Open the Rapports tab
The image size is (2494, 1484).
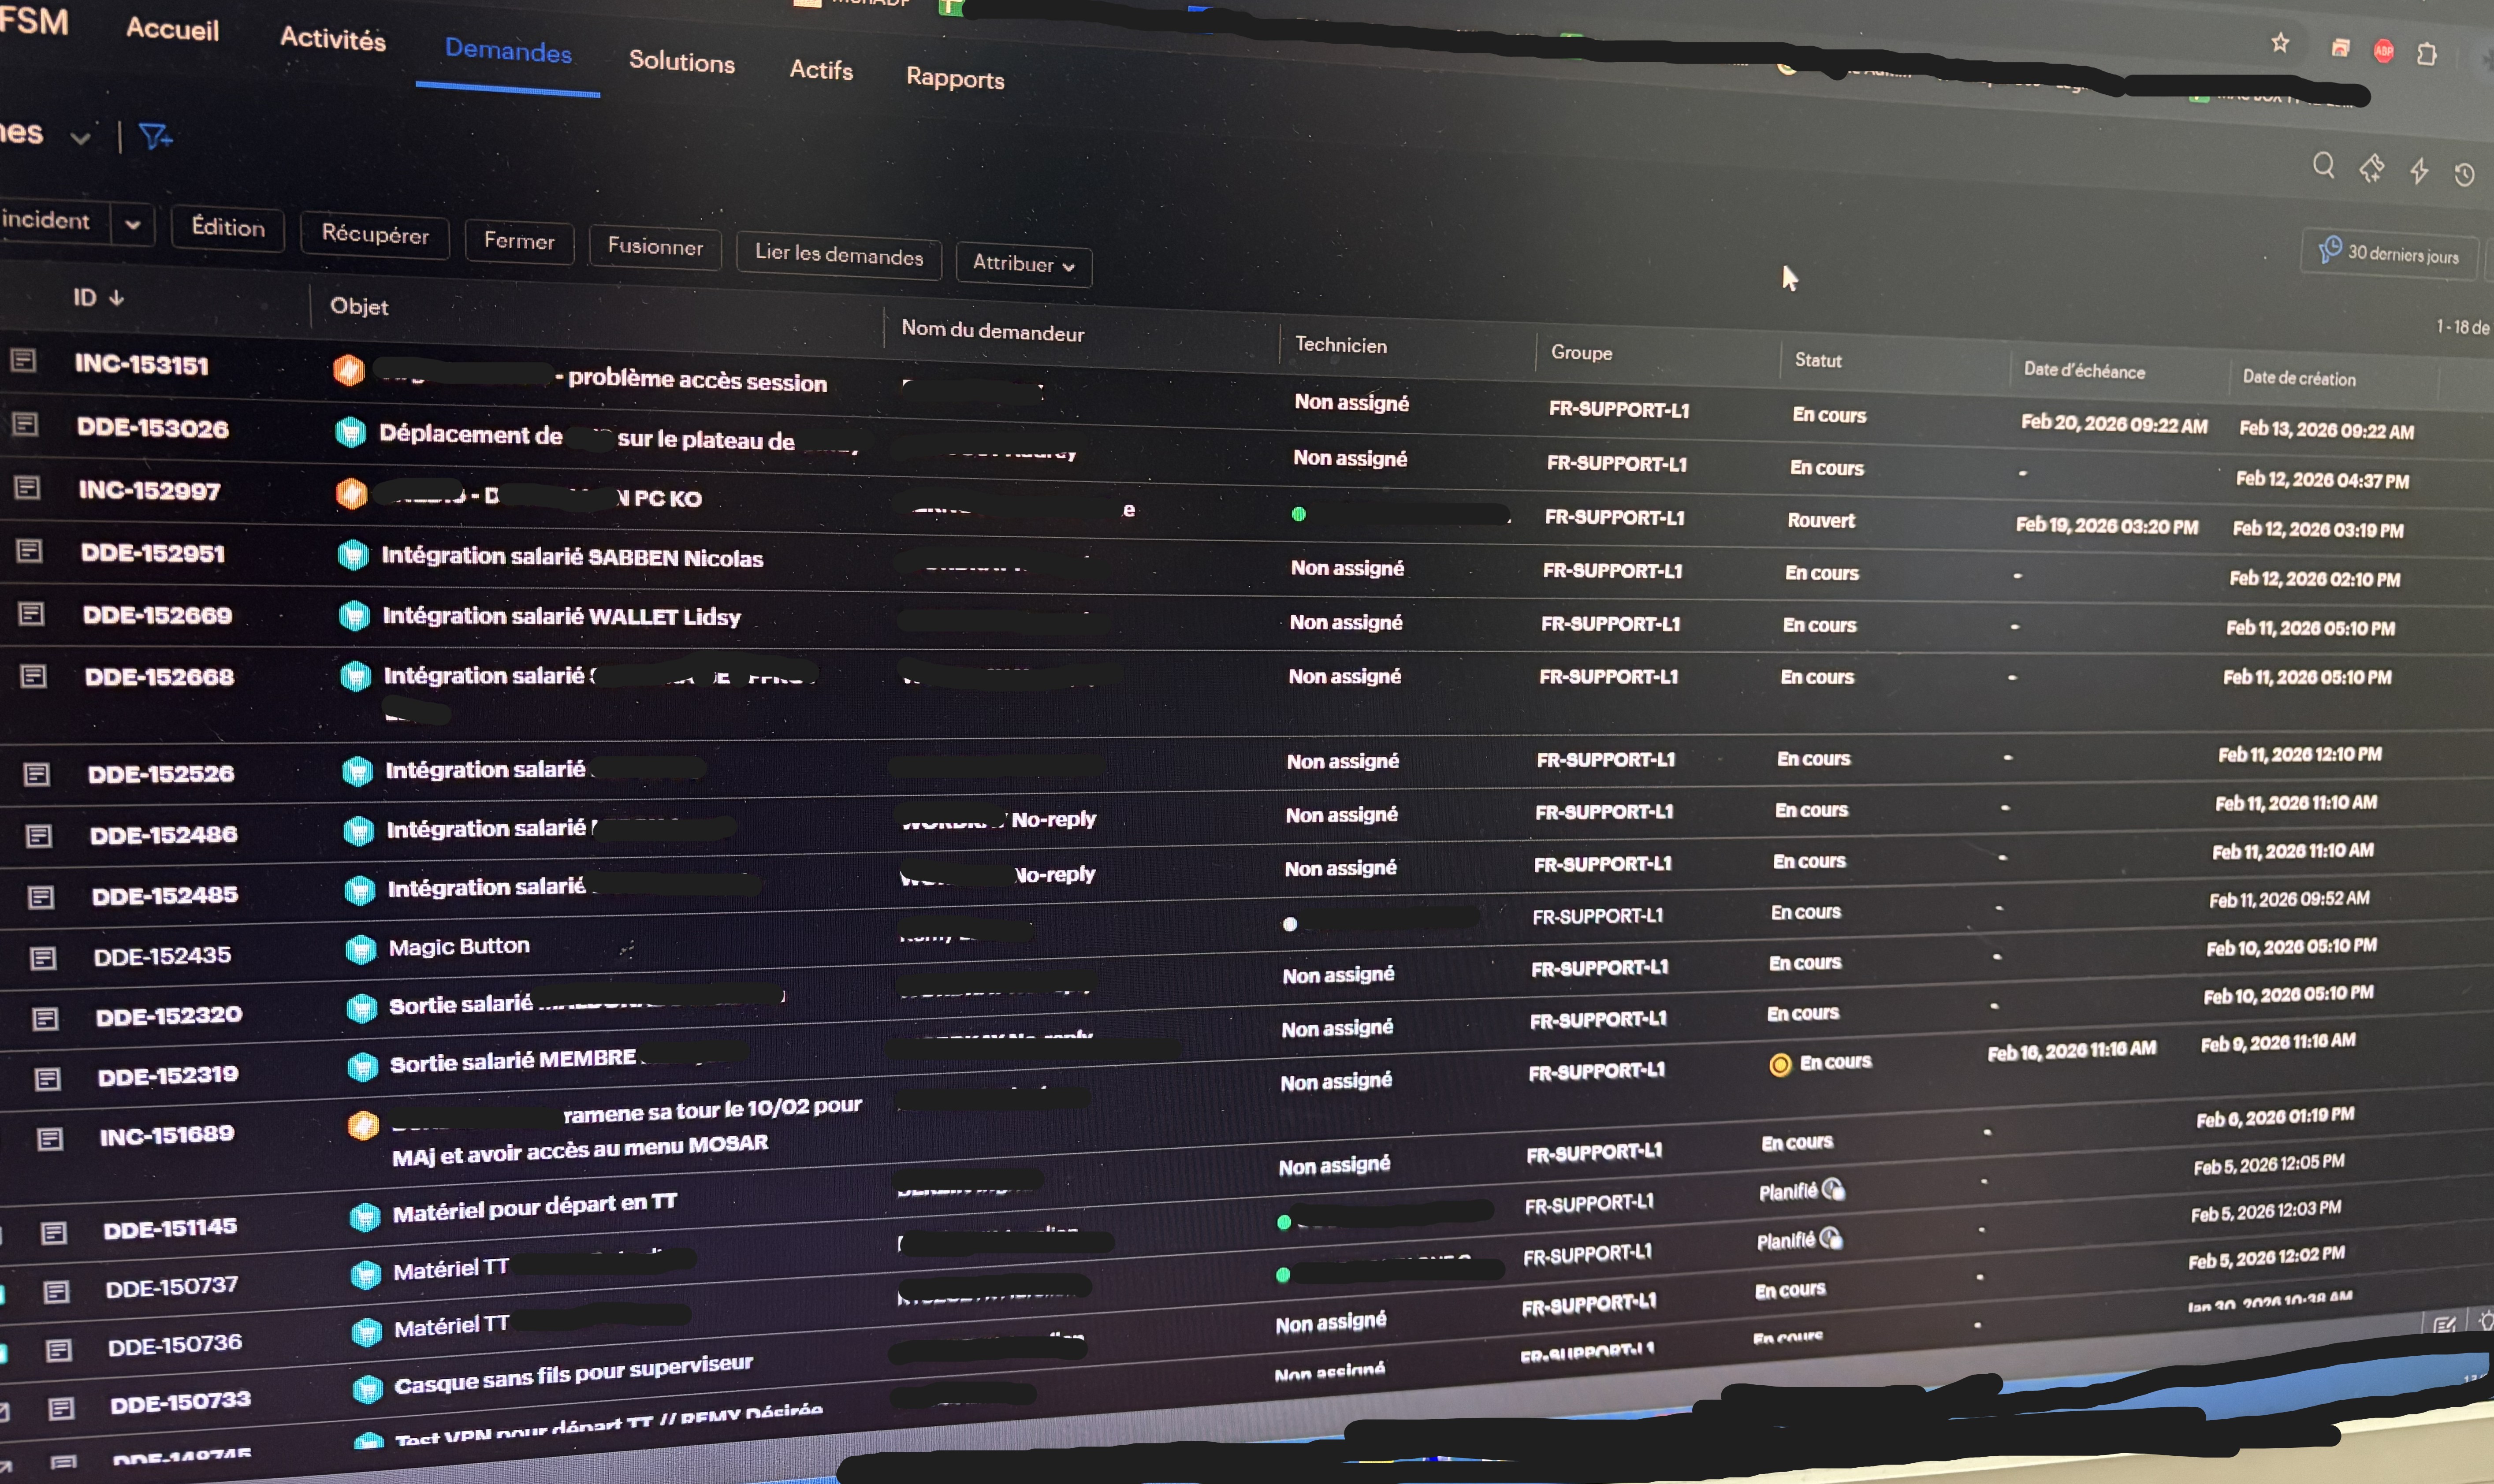coord(955,78)
